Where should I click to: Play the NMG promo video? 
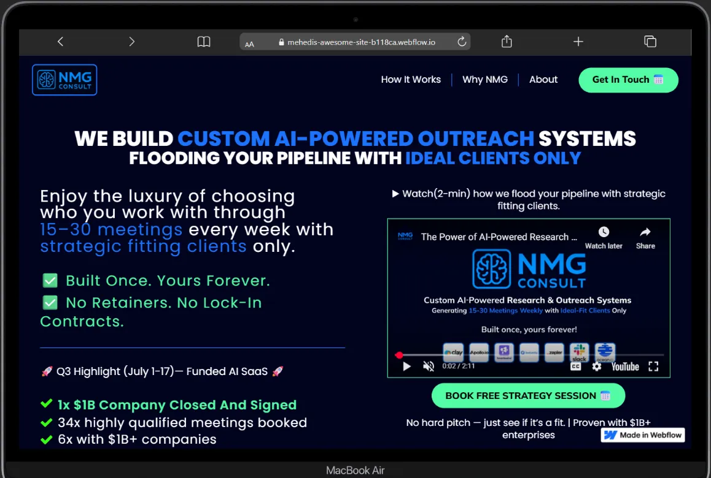(406, 366)
